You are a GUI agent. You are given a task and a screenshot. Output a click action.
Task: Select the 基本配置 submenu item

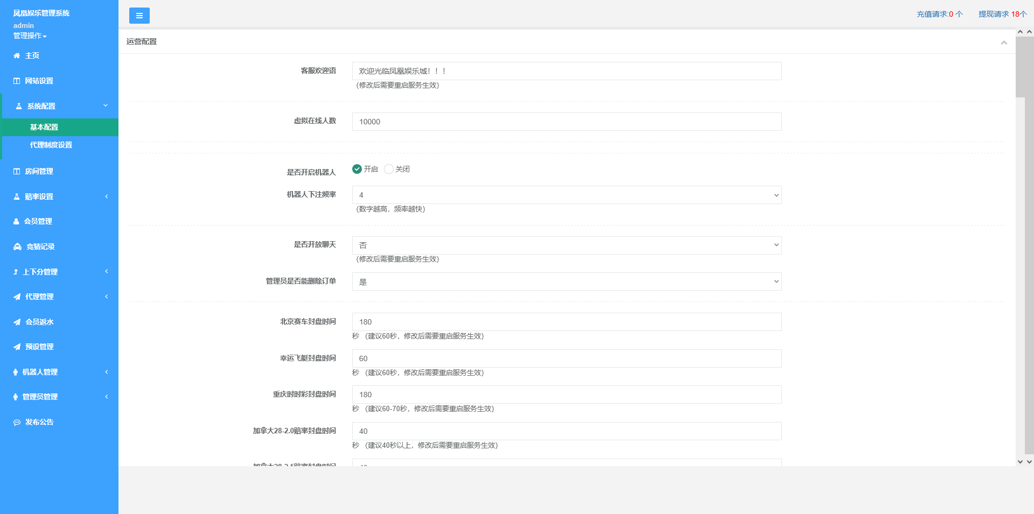tap(44, 127)
